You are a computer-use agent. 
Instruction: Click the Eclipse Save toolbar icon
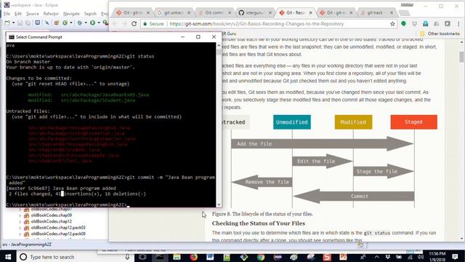tap(20, 23)
